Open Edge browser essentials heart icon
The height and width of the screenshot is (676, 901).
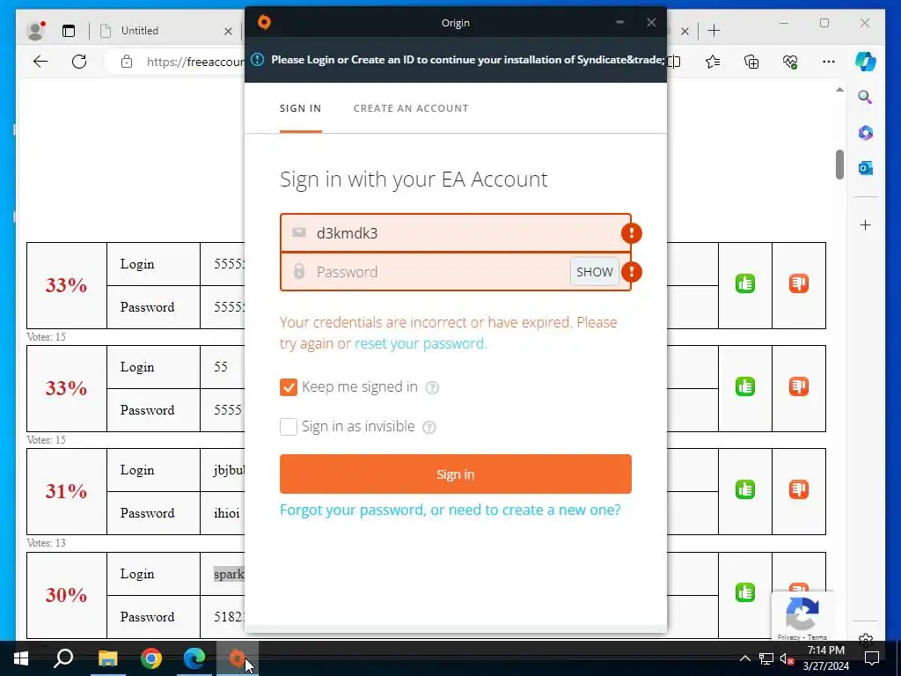coord(790,62)
